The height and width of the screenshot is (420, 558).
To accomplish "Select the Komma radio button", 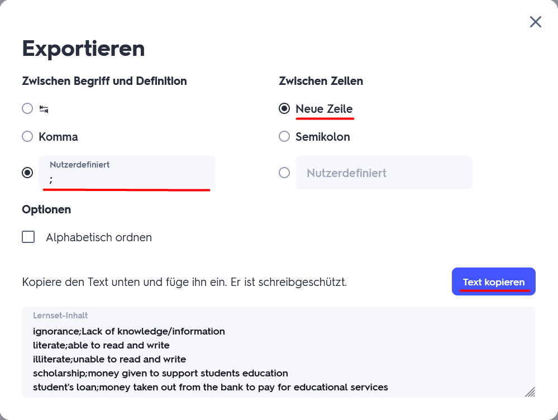I will pos(27,136).
